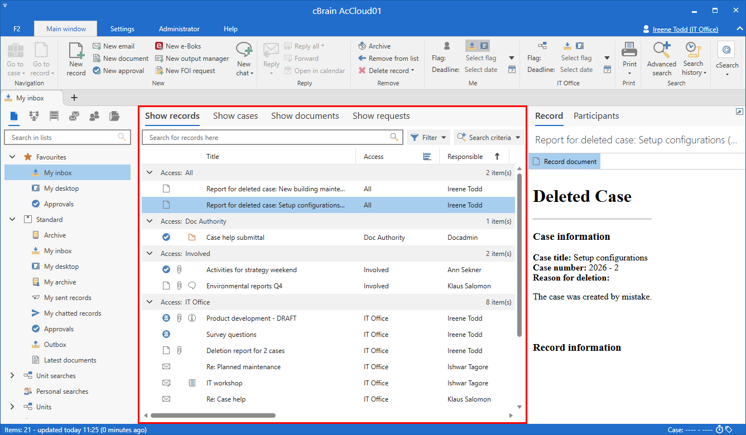Viewport: 746px width, 435px height.
Task: Open the Filter dropdown
Action: point(429,137)
